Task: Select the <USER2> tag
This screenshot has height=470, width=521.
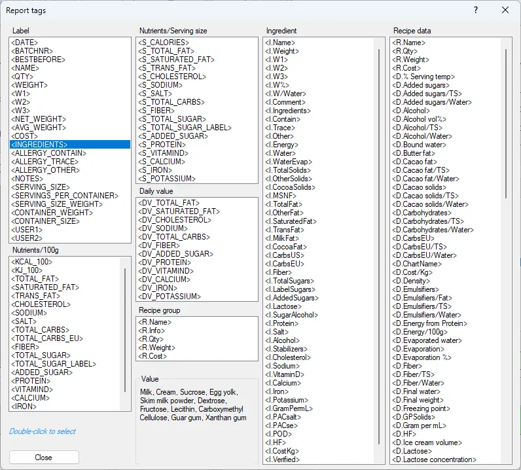Action: click(27, 238)
